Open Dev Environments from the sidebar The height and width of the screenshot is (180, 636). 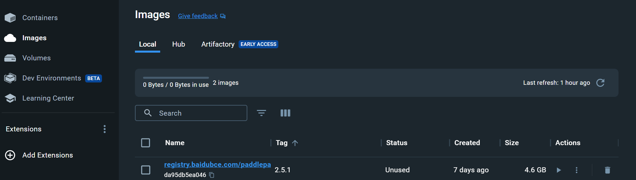[52, 78]
